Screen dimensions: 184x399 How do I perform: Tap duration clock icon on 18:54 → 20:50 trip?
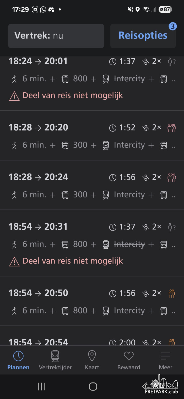(113, 293)
